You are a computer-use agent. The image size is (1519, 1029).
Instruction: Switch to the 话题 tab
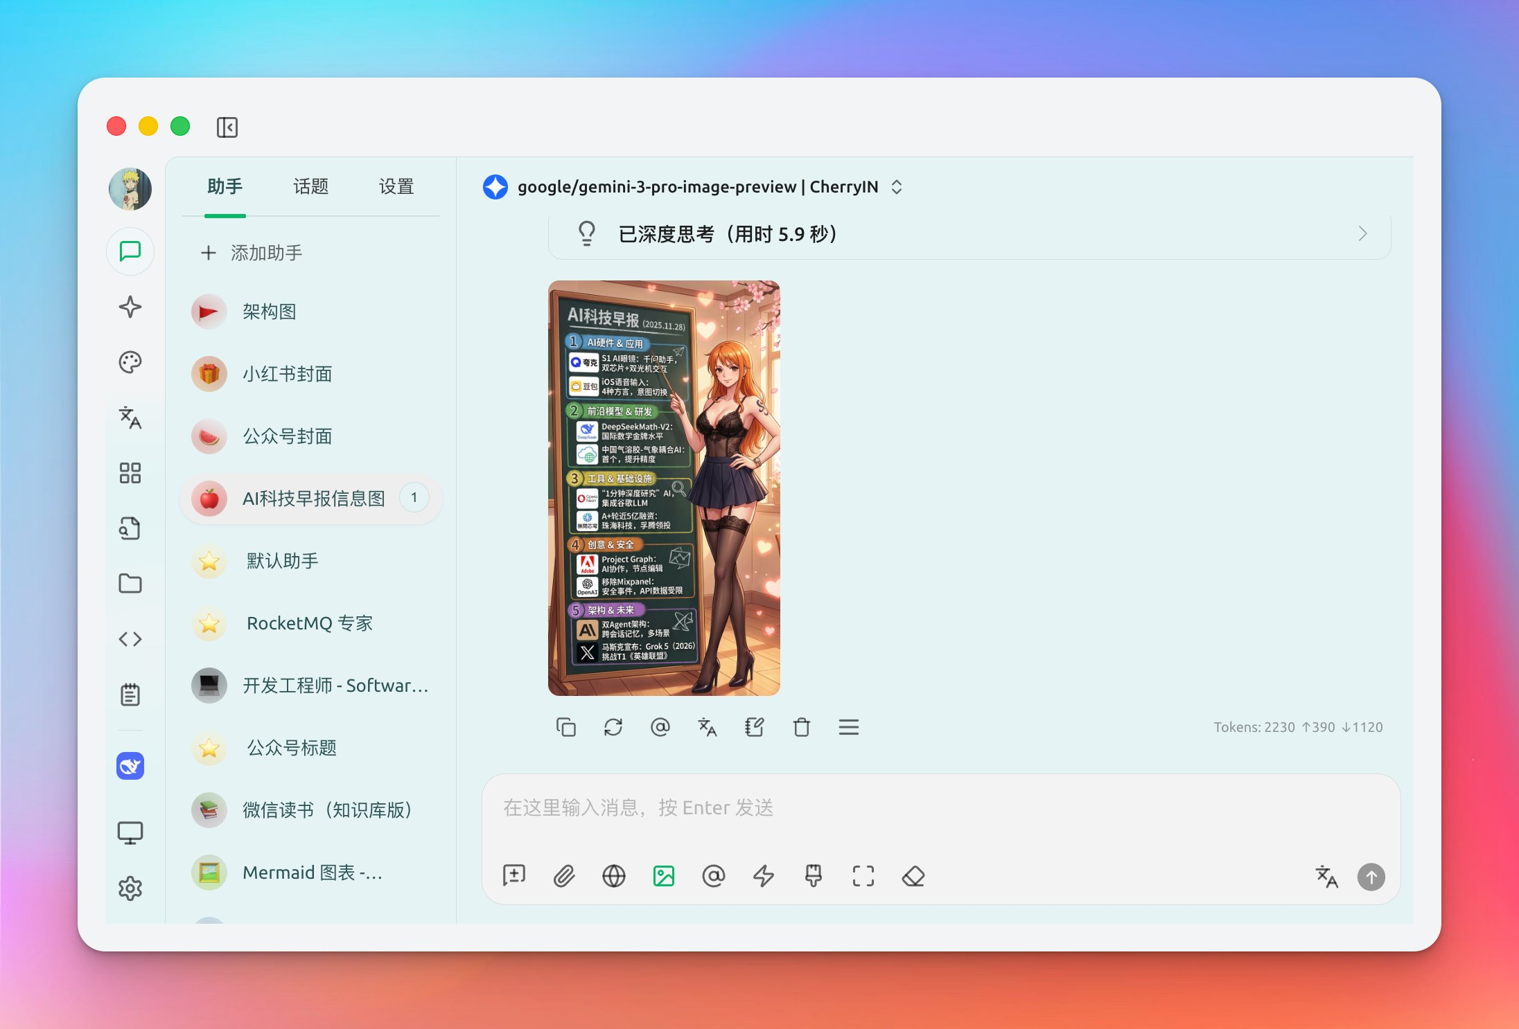coord(310,187)
